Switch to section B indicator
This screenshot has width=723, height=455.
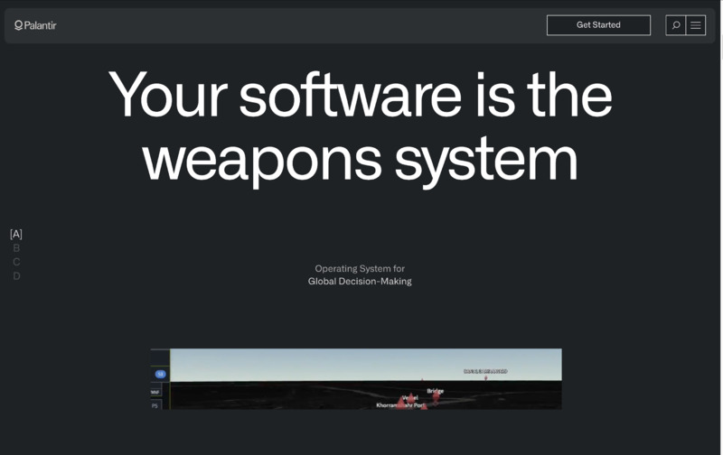[16, 248]
